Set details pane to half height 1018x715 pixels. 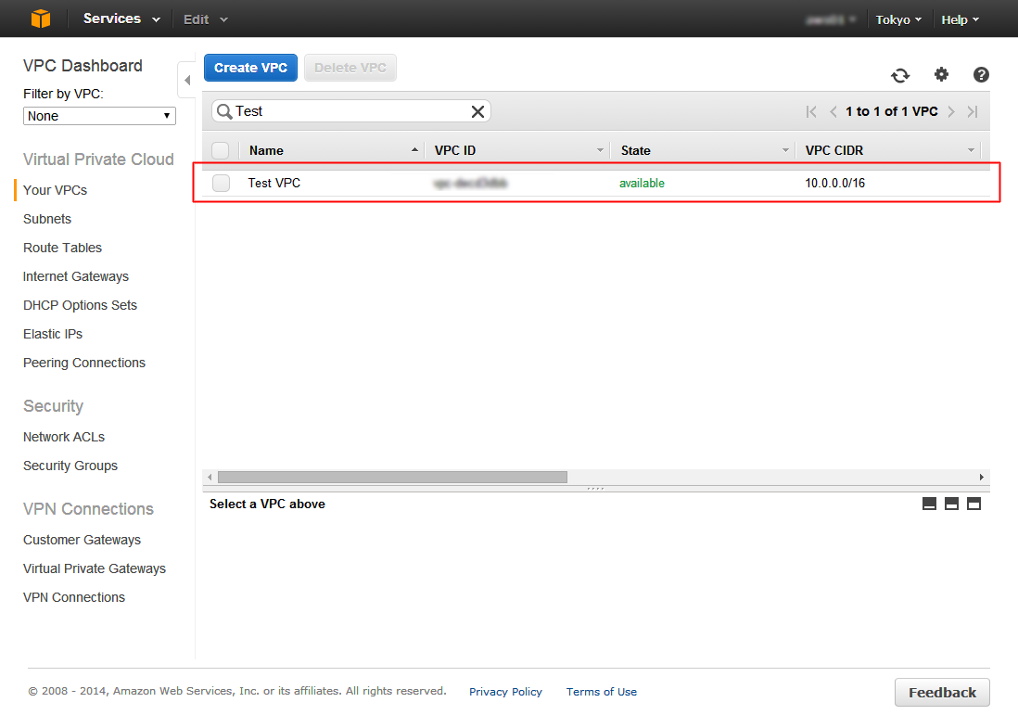click(x=951, y=504)
